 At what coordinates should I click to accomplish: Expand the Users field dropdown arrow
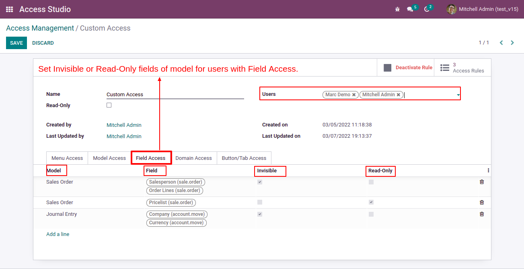point(458,95)
